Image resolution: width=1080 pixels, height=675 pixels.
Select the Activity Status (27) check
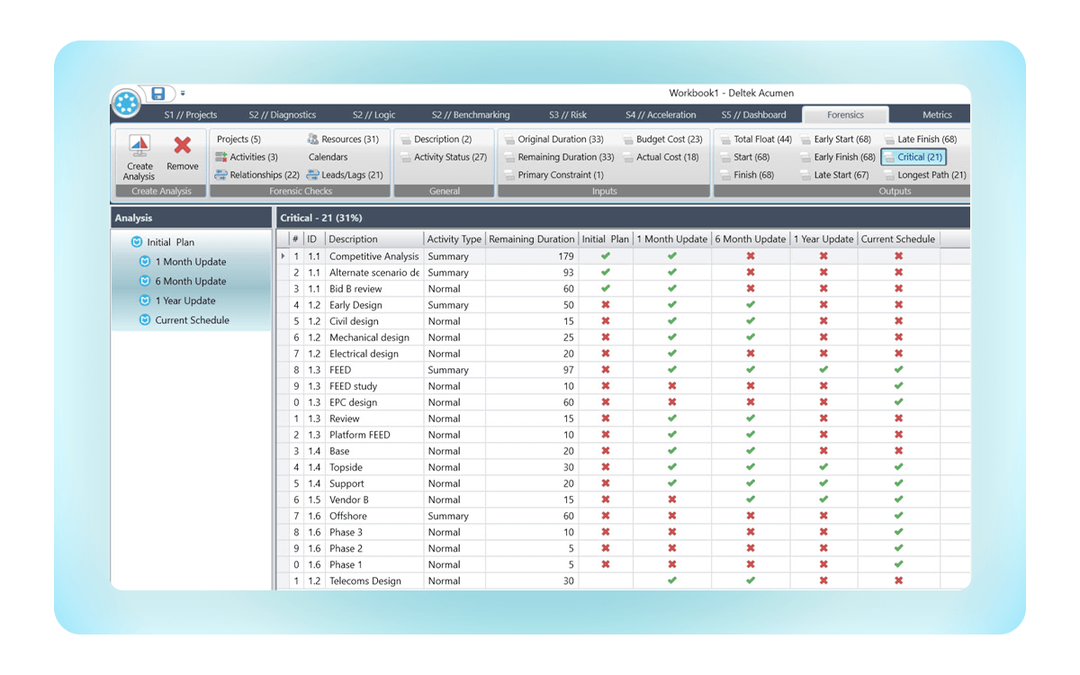[x=449, y=157]
